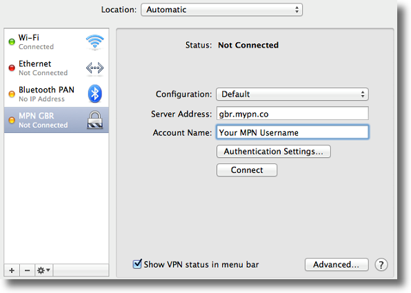Open the gear action menu
Viewport: 411px width, 293px height.
(x=43, y=270)
